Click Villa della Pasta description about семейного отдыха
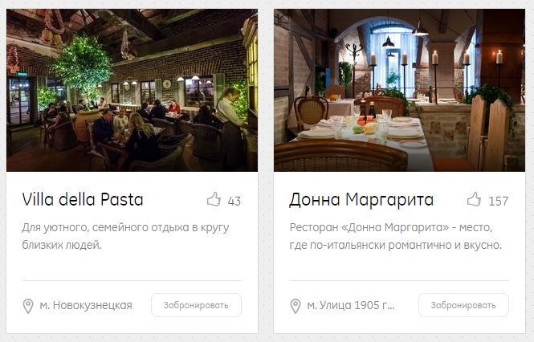The height and width of the screenshot is (342, 534). point(125,236)
